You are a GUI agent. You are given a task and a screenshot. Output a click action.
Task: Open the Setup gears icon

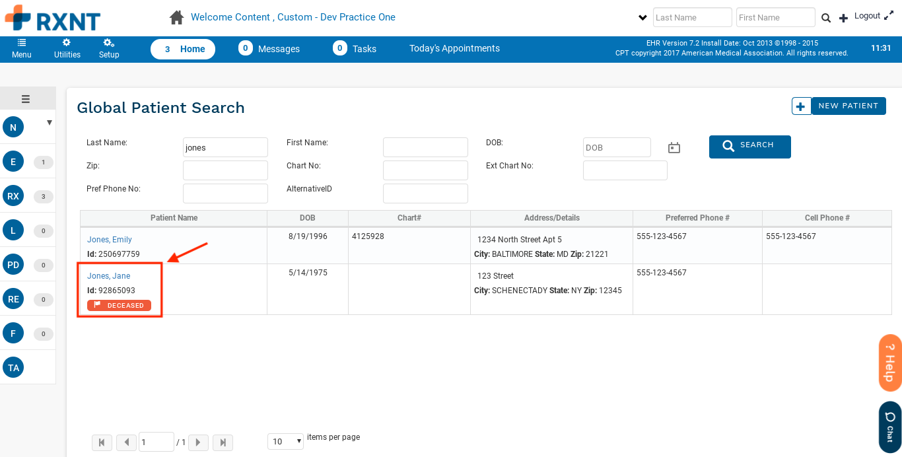pyautogui.click(x=109, y=43)
